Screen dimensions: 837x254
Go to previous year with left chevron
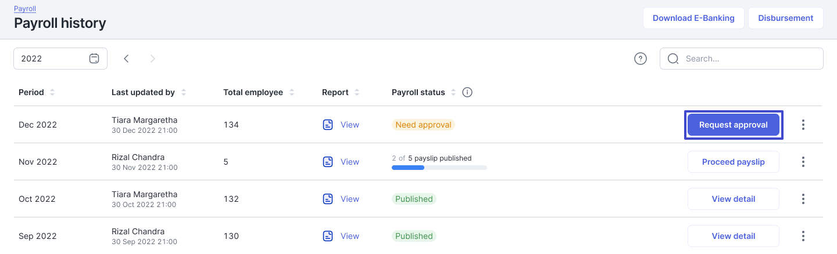point(126,59)
